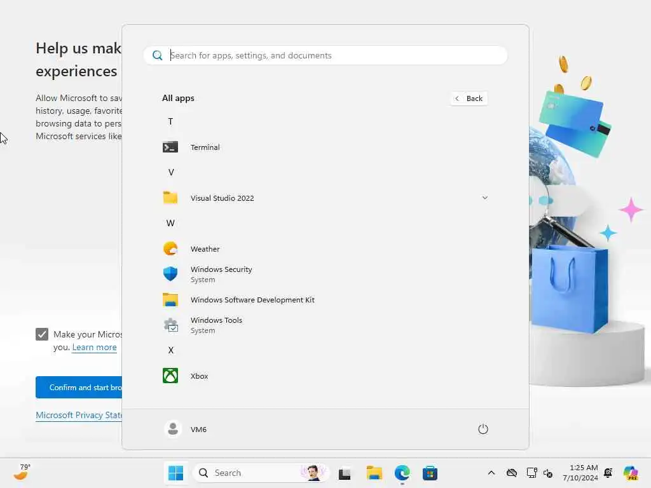Click the VM6 account name
651x488 pixels.
(198, 429)
